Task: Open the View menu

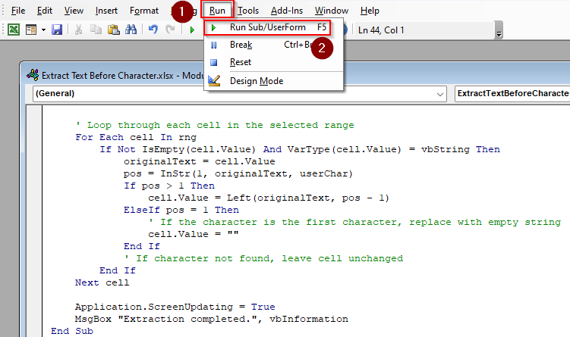Action: [x=74, y=11]
